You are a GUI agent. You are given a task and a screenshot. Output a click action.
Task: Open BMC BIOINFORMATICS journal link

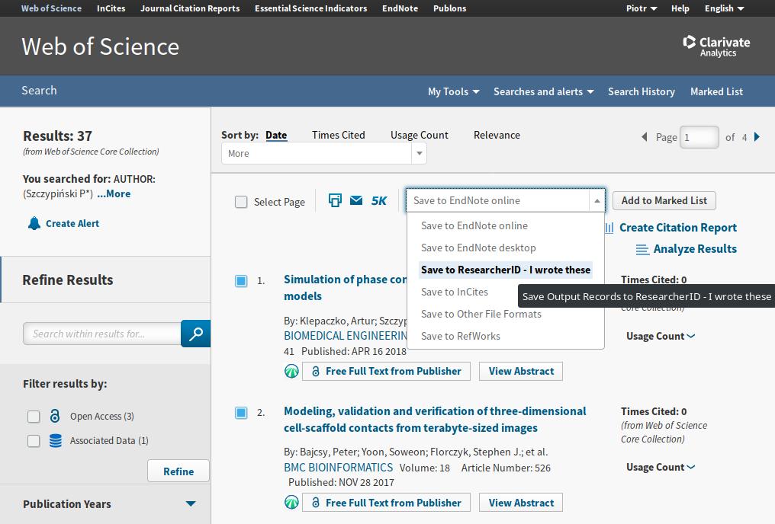pyautogui.click(x=339, y=467)
